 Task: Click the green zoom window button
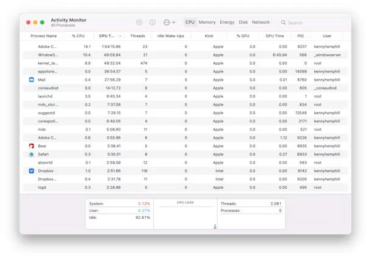[42, 22]
